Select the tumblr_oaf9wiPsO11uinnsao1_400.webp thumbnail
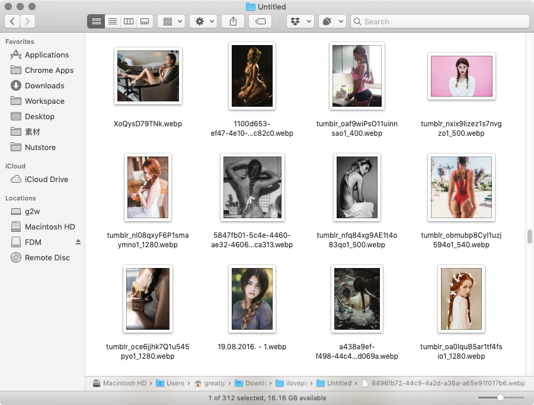Viewport: 534px width, 405px height. click(x=357, y=76)
